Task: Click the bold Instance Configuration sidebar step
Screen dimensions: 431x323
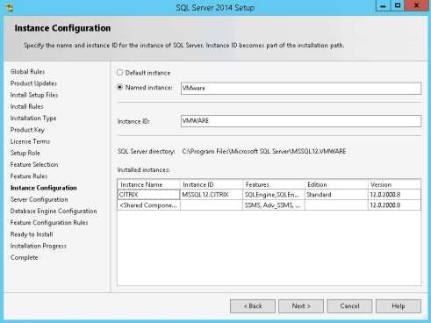Action: (x=43, y=188)
